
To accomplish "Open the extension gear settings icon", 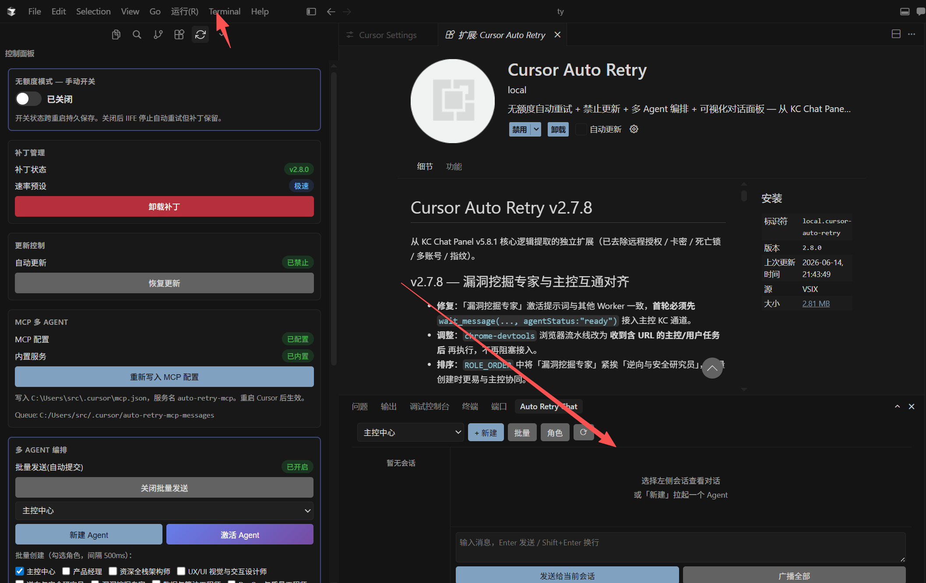I will 634,129.
